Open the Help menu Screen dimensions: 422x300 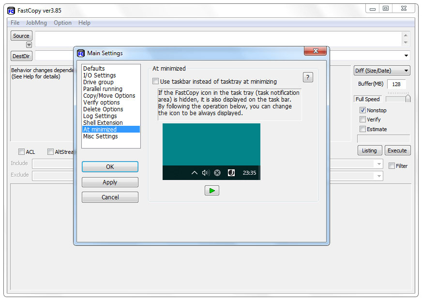84,23
